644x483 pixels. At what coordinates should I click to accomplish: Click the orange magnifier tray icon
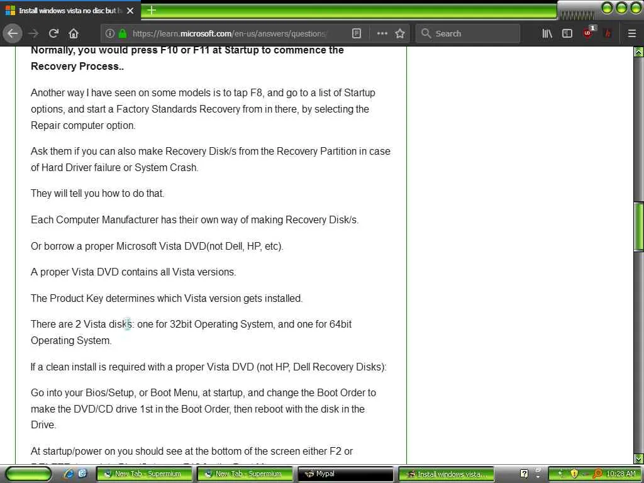point(597,474)
